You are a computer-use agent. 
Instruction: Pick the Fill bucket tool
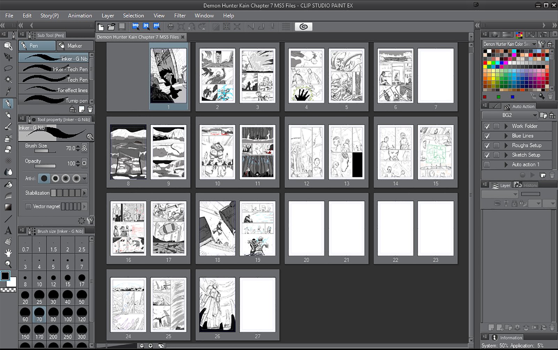[x=8, y=184]
